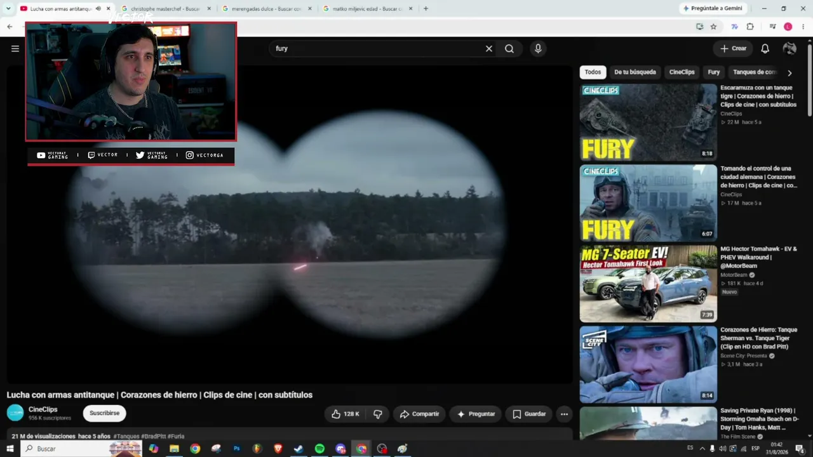813x457 pixels.
Task: Save video with the Guardar button
Action: click(x=529, y=414)
